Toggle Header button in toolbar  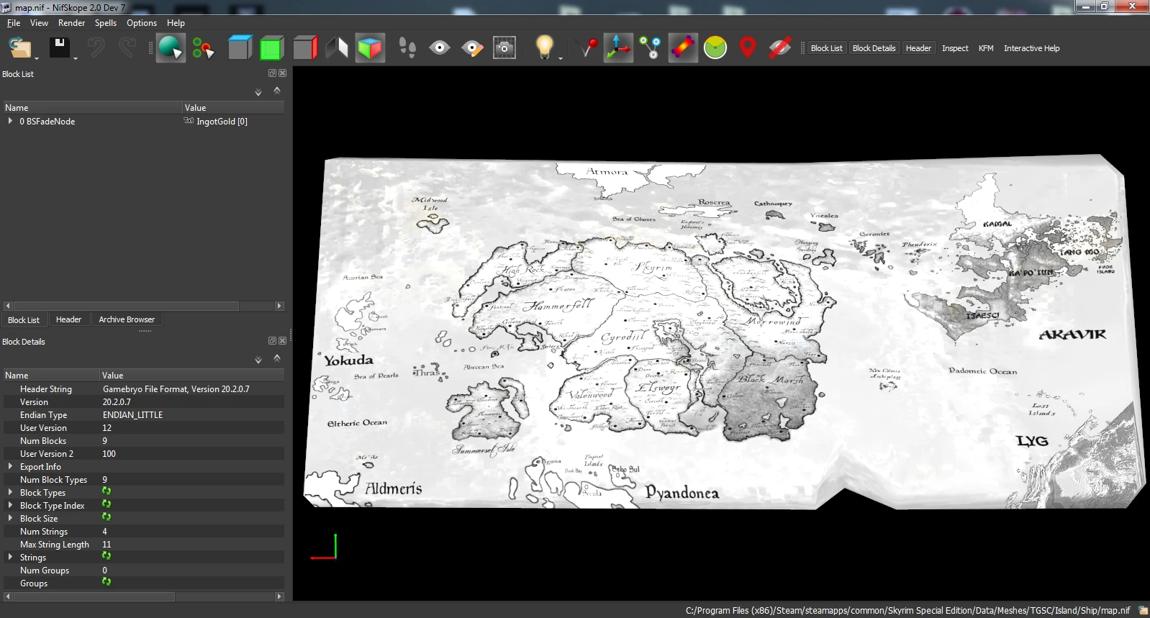pos(918,48)
